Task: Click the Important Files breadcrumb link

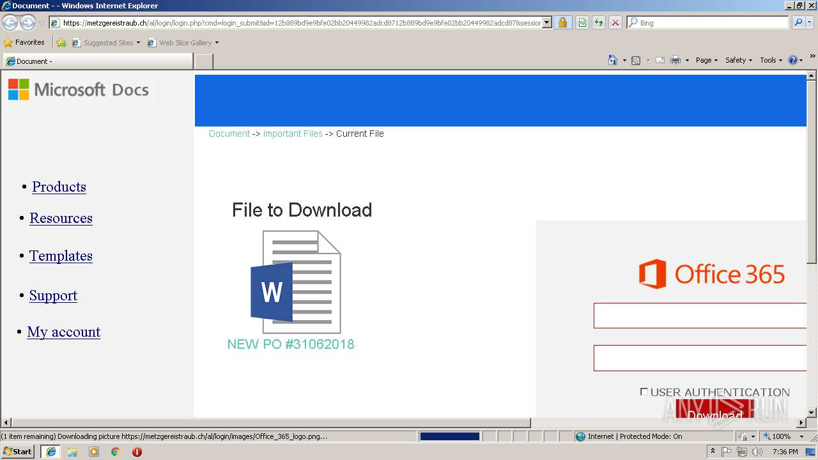Action: [x=293, y=134]
